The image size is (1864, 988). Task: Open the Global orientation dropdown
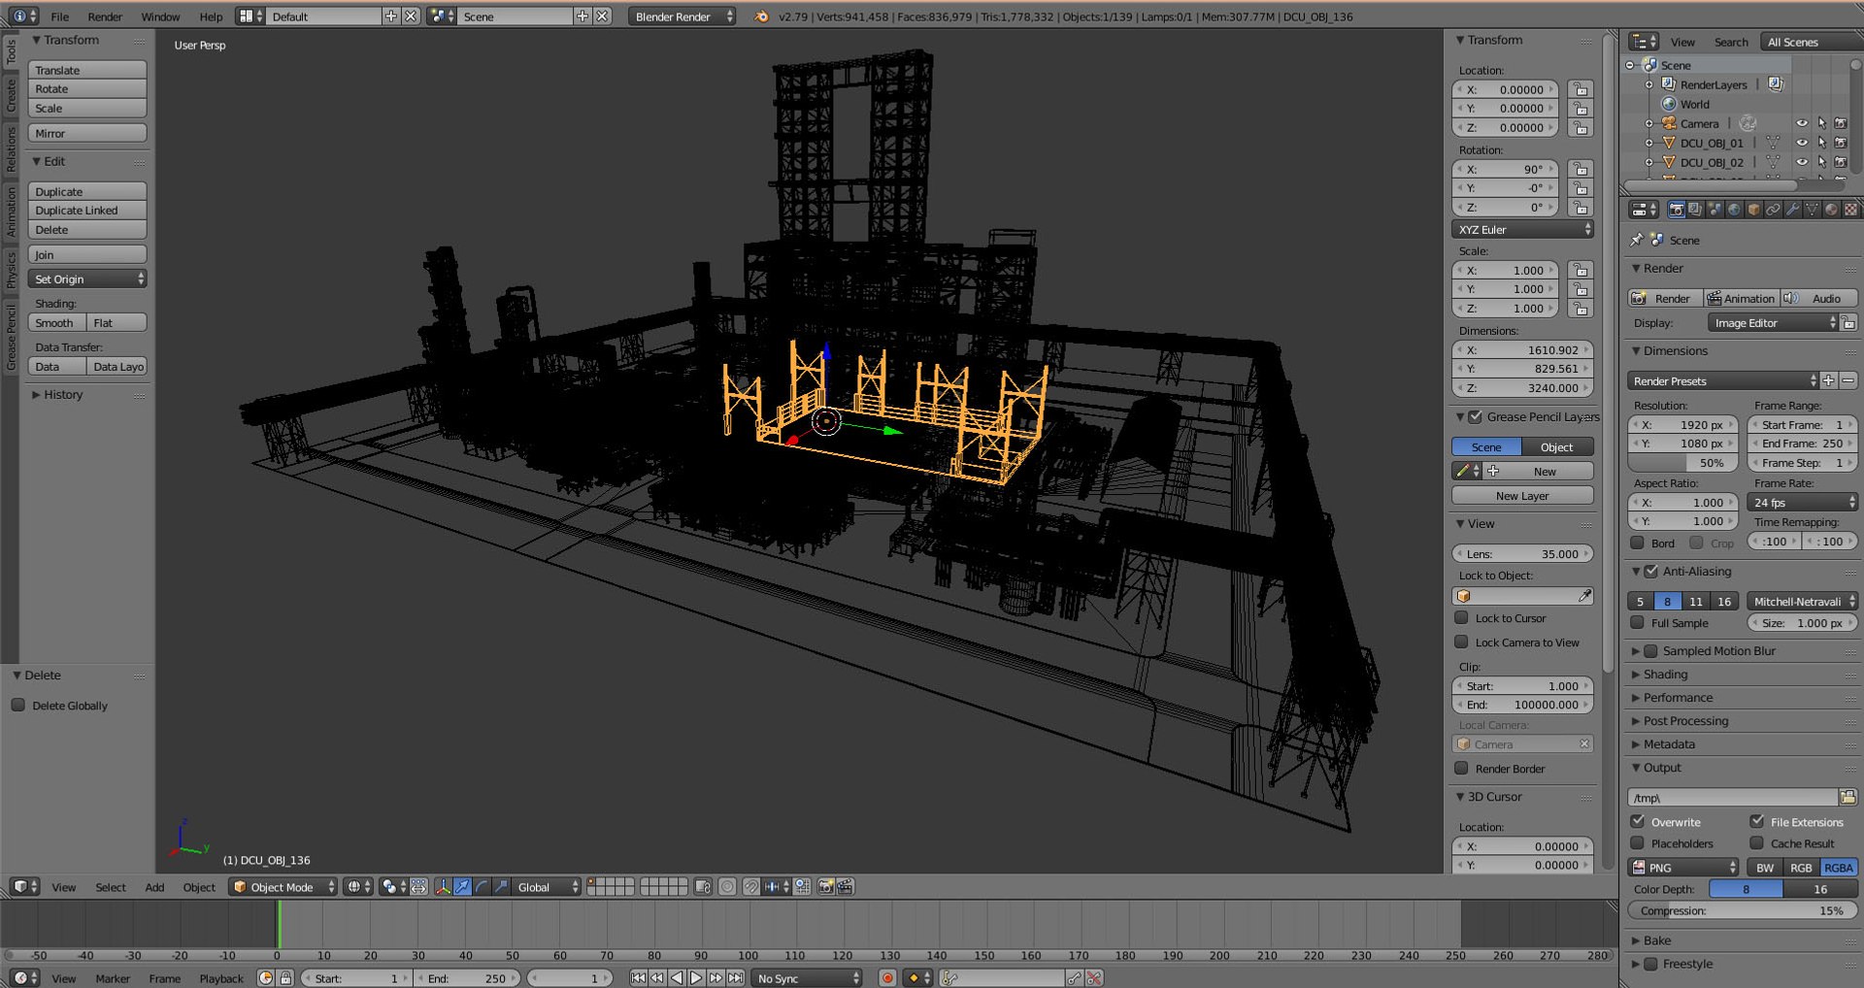[547, 886]
